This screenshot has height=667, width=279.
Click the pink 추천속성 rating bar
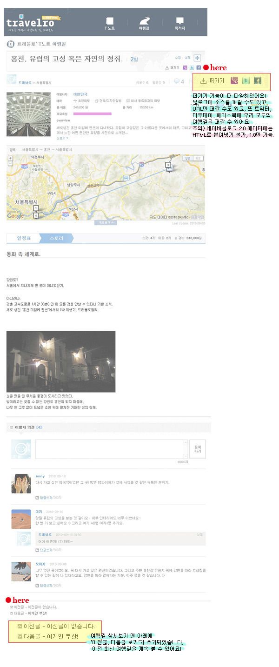(x=92, y=113)
